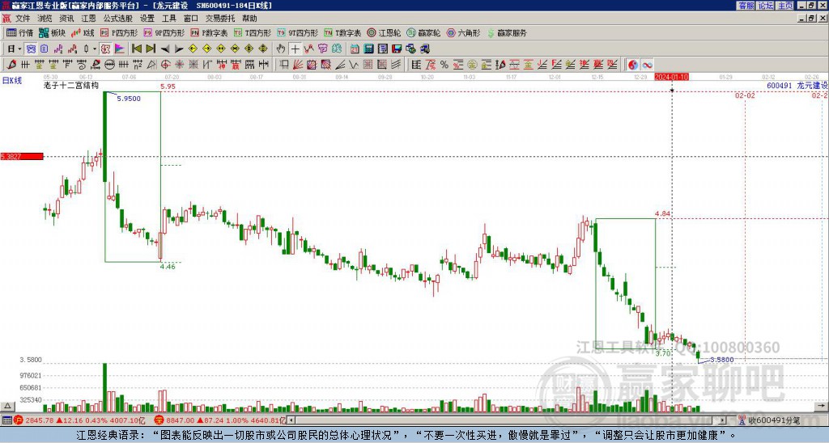Viewport: 829px width, 443px height.
Task: Select the P四方形 square chart icon
Action: pyautogui.click(x=118, y=32)
